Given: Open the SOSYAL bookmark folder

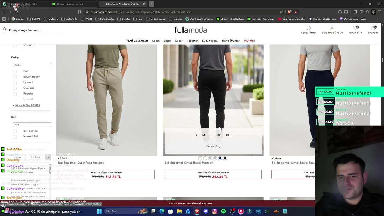Looking at the screenshot, I should [34, 19].
